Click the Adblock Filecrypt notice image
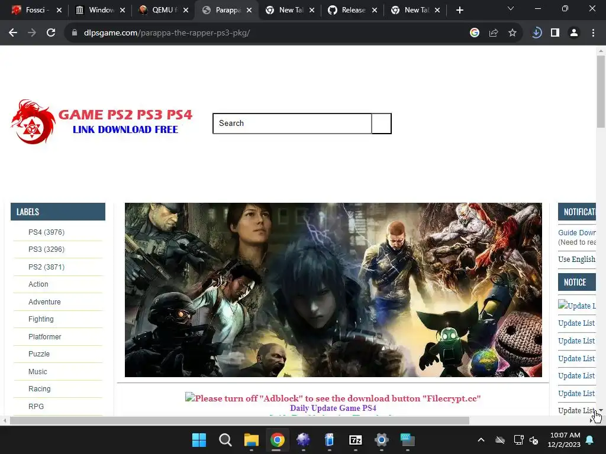Screen dimensions: 606x454 coord(333,398)
